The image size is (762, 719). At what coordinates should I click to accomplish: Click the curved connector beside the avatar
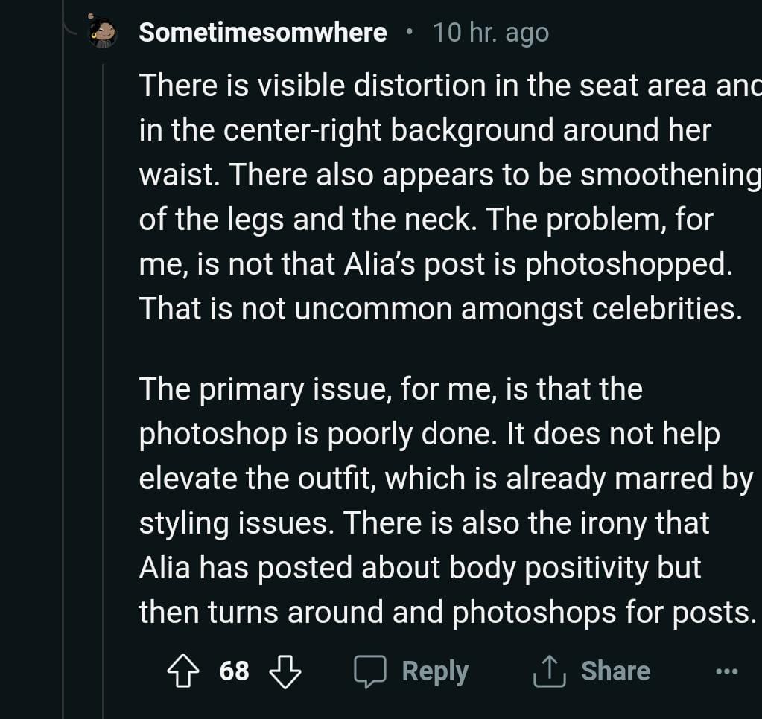tap(73, 30)
